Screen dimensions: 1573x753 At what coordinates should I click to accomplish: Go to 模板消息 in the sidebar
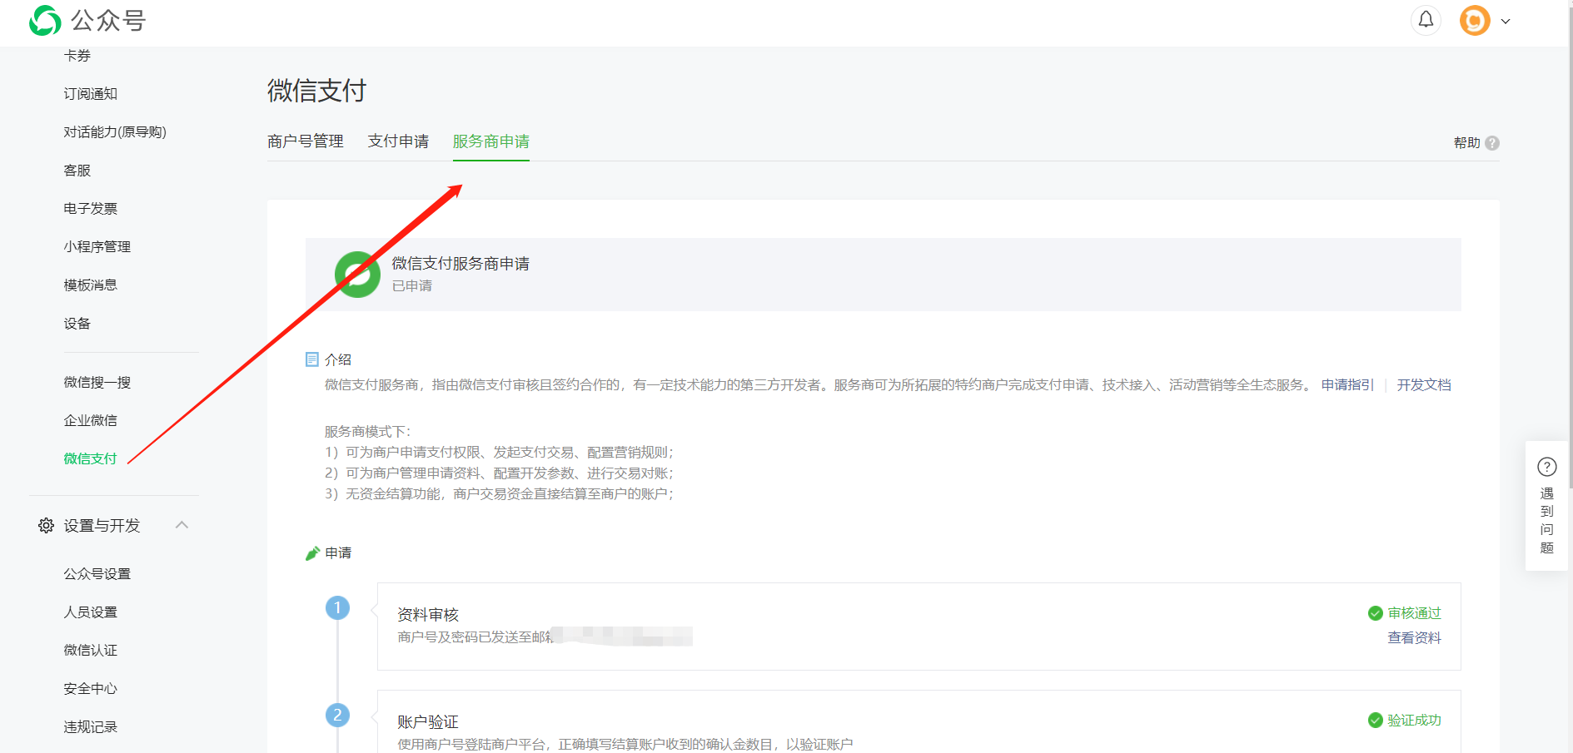91,285
